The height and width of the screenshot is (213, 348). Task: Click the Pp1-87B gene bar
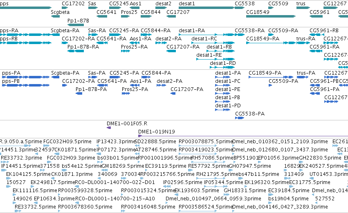click(x=76, y=25)
